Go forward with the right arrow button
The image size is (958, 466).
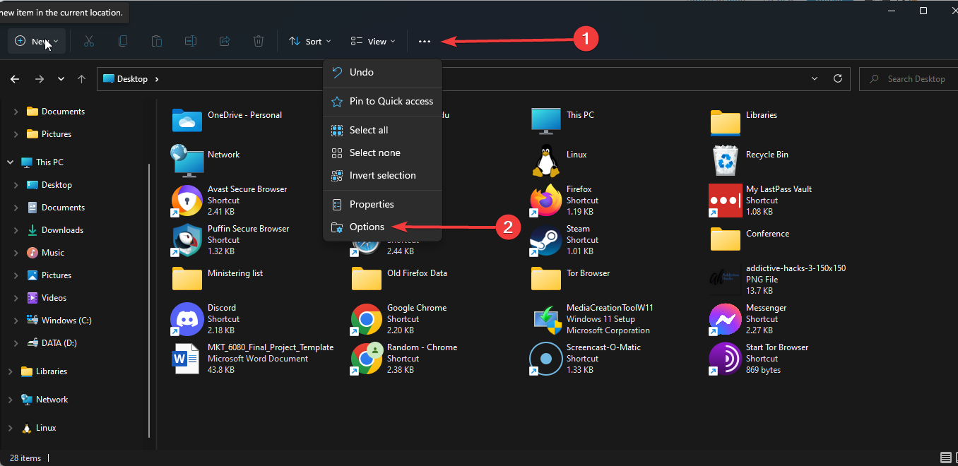[40, 79]
